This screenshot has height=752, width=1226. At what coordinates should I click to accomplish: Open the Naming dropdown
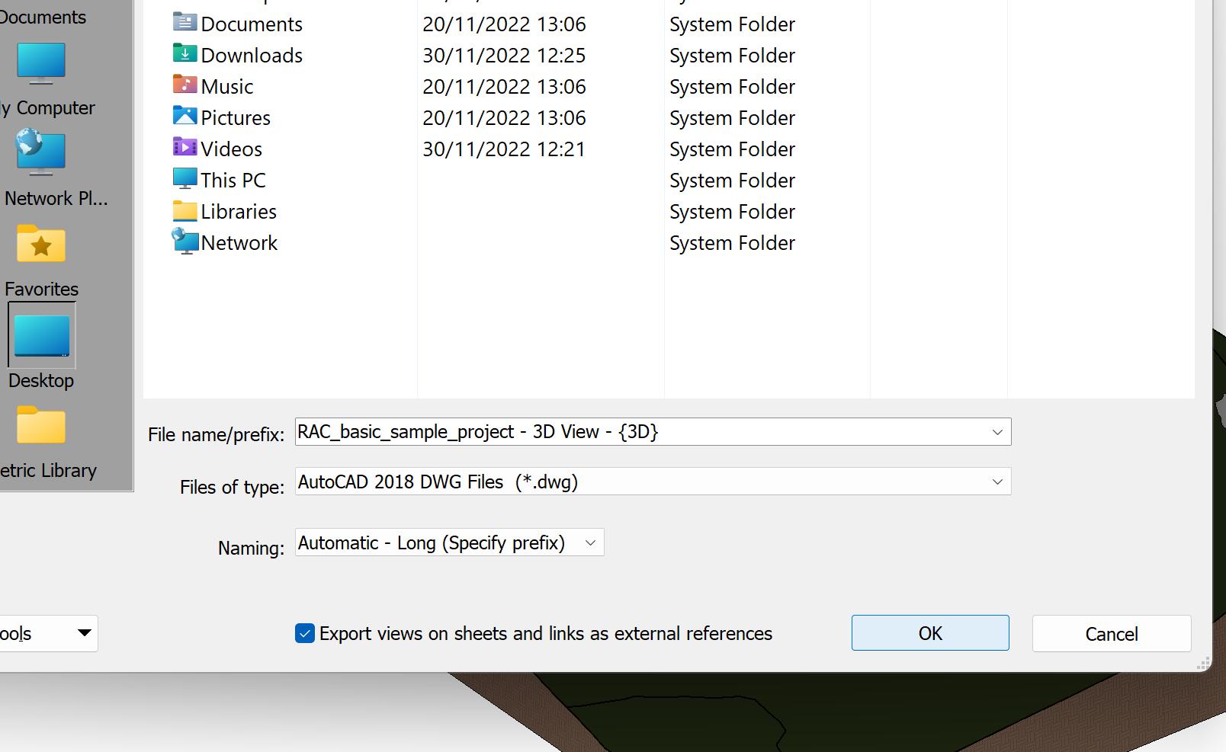(449, 542)
